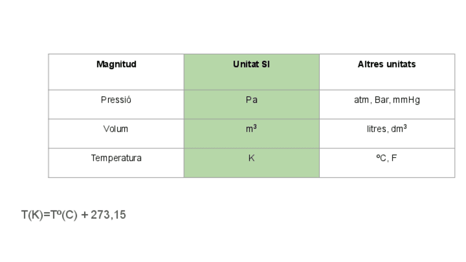
Task: Click the Altres unitats column header
Action: point(386,64)
